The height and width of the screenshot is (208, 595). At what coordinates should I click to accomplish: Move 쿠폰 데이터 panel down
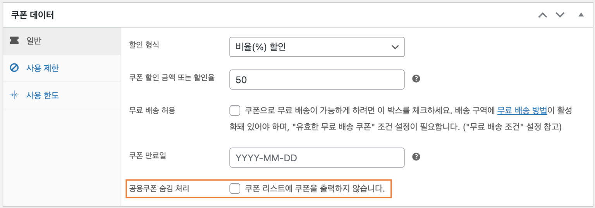[x=560, y=15]
